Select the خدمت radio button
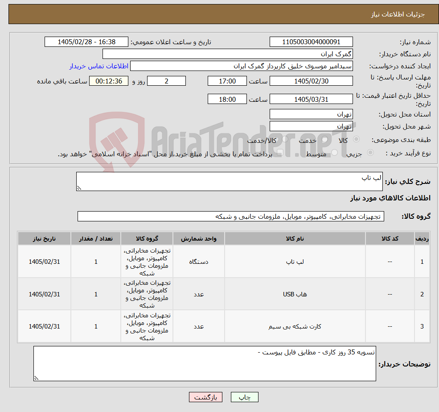439x412 pixels. 324,139
